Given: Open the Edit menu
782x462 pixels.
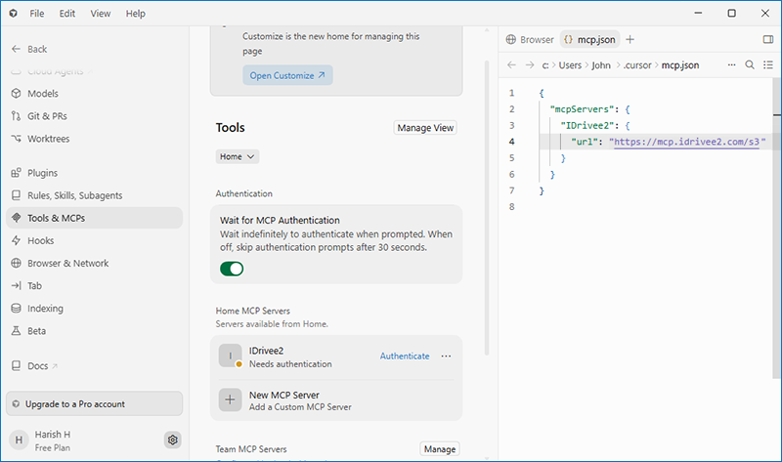Looking at the screenshot, I should point(66,14).
